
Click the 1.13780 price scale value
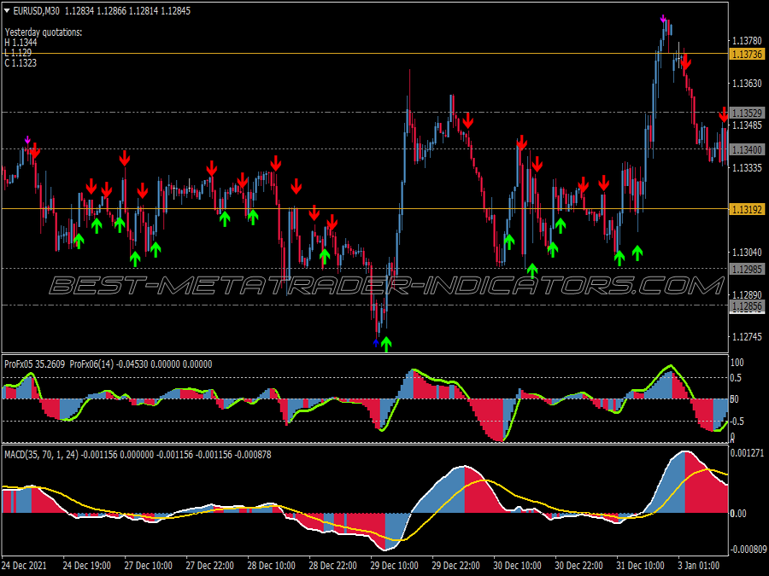[747, 41]
